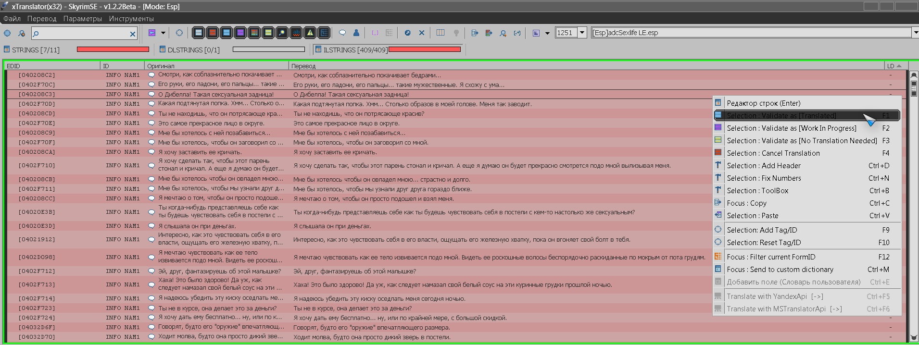
Task: Click the yellow warning triangle filter icon
Action: (x=310, y=33)
